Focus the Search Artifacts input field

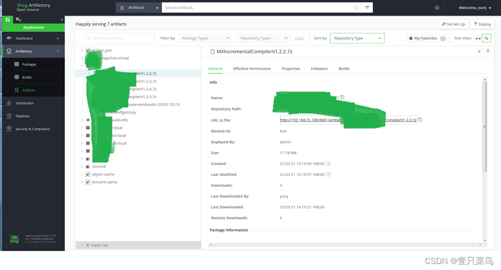tap(257, 7)
